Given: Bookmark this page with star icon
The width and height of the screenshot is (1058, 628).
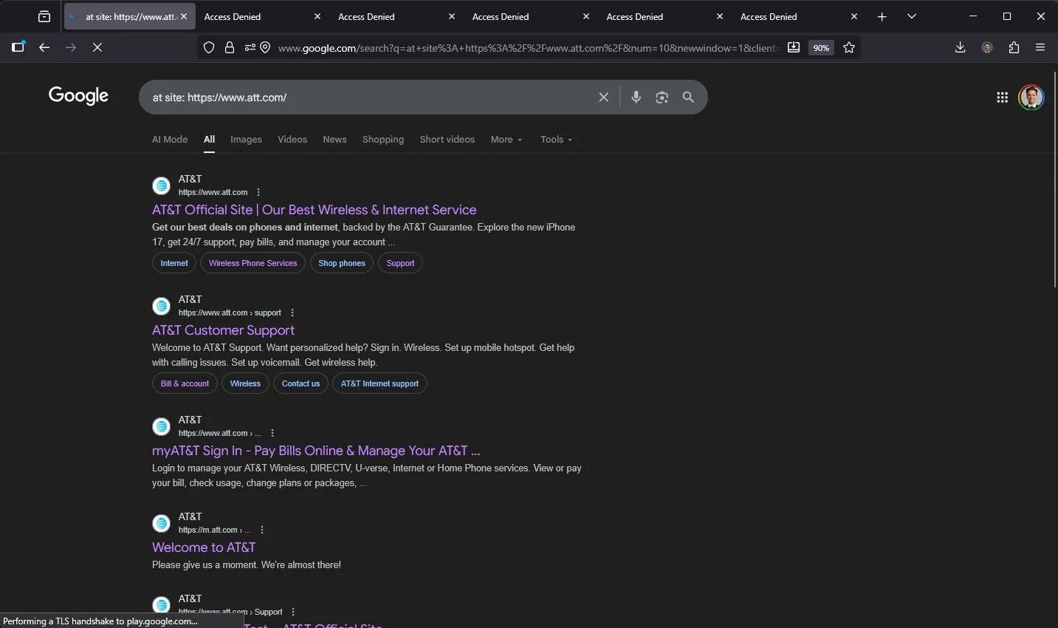Looking at the screenshot, I should click(849, 47).
